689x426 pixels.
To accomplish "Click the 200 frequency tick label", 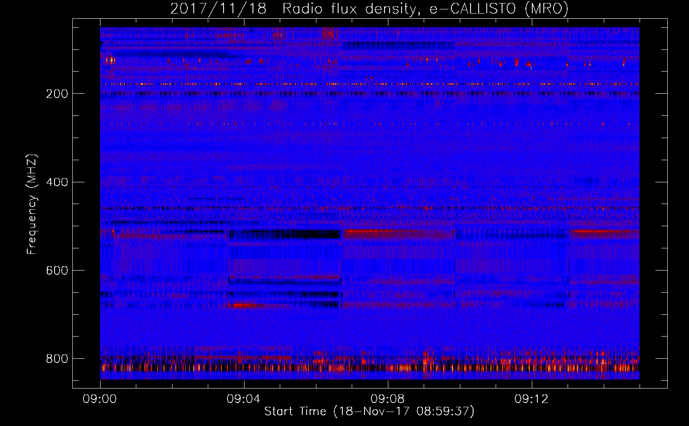I will [x=57, y=94].
